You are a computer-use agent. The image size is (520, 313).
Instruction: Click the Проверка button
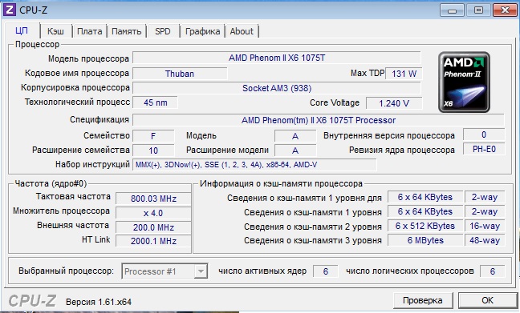422,300
